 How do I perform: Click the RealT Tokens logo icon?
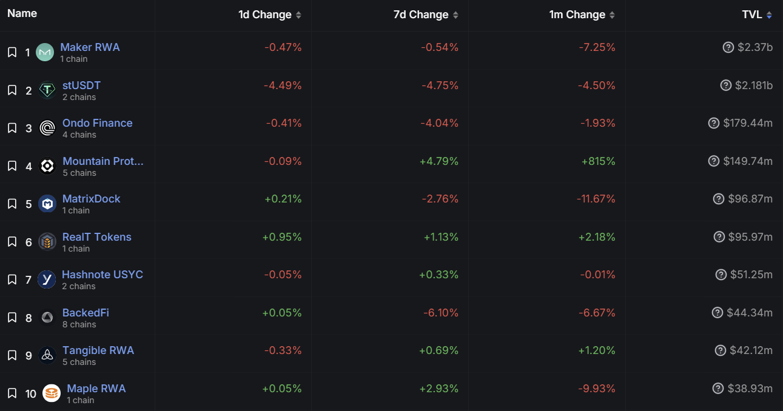click(47, 242)
